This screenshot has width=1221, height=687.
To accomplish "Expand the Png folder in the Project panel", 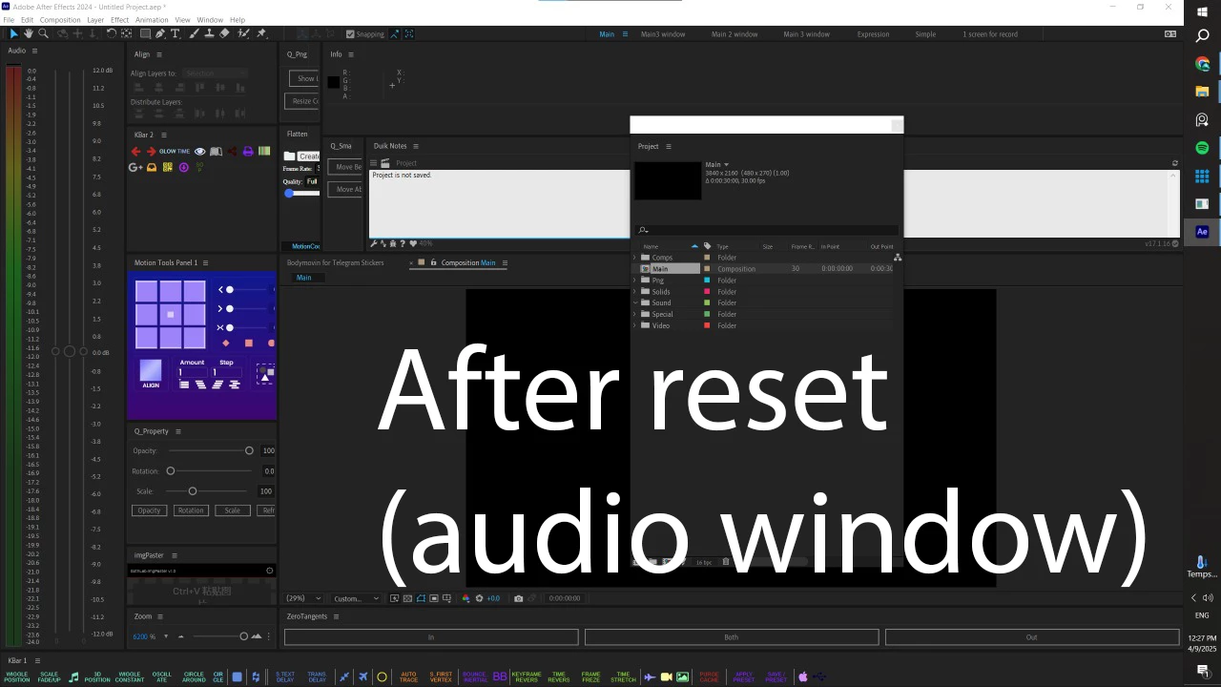I will tap(635, 281).
